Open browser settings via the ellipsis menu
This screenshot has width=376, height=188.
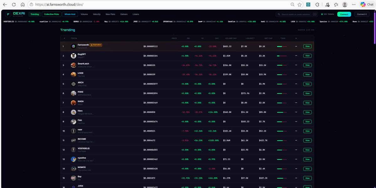353,4
